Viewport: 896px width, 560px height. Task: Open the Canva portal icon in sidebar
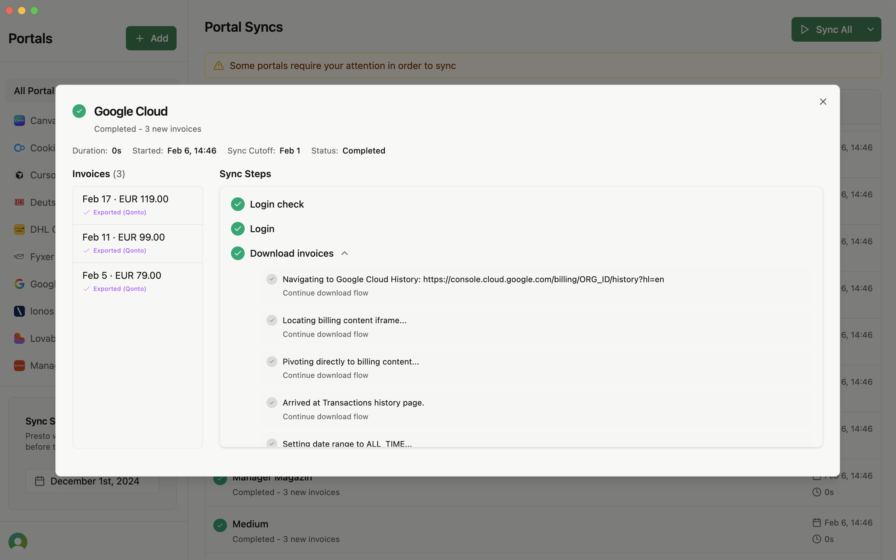pyautogui.click(x=19, y=120)
